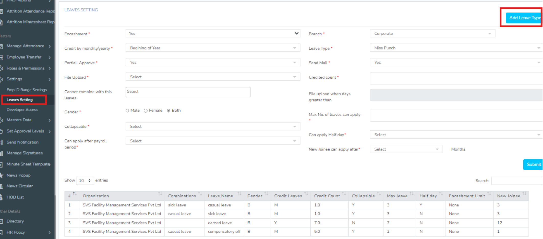
Task: Sort table by Half day column arrows
Action: pos(441,194)
